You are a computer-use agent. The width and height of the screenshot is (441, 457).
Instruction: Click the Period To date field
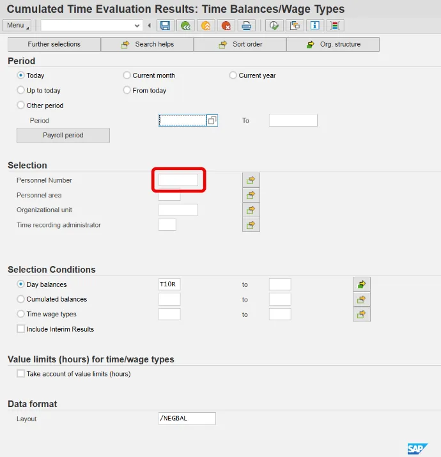[x=293, y=120]
